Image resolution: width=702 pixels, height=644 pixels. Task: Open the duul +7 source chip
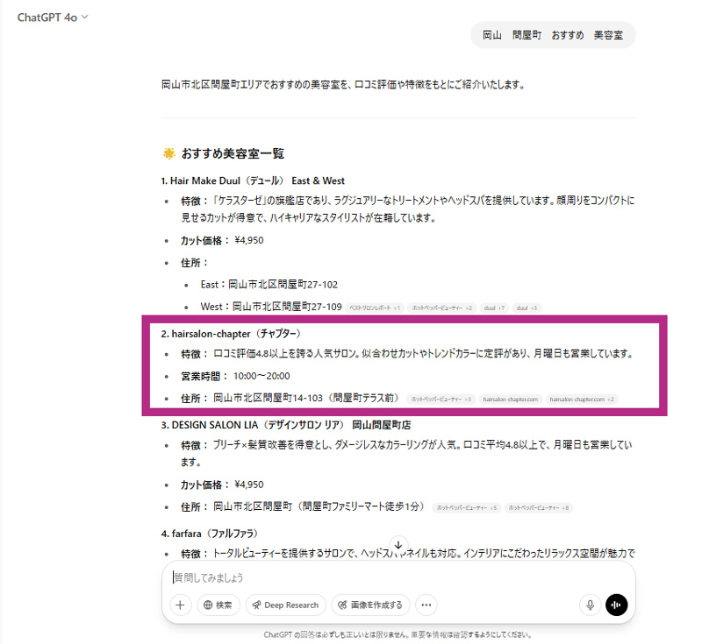494,308
